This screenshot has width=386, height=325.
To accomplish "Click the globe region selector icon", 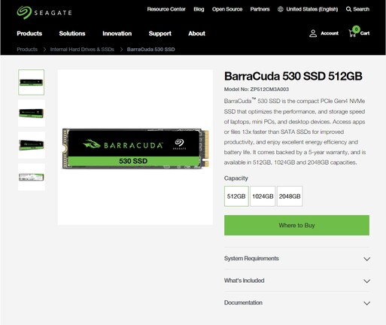I will pos(281,9).
